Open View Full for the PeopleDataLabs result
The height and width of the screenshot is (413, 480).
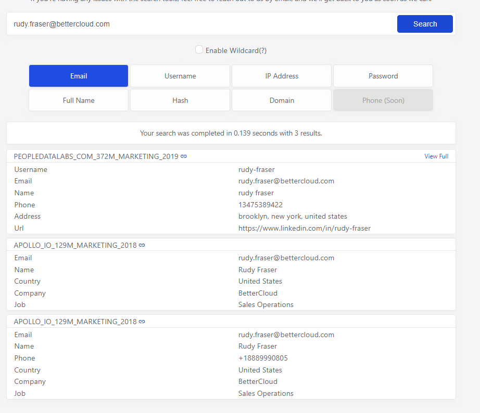[x=436, y=156]
